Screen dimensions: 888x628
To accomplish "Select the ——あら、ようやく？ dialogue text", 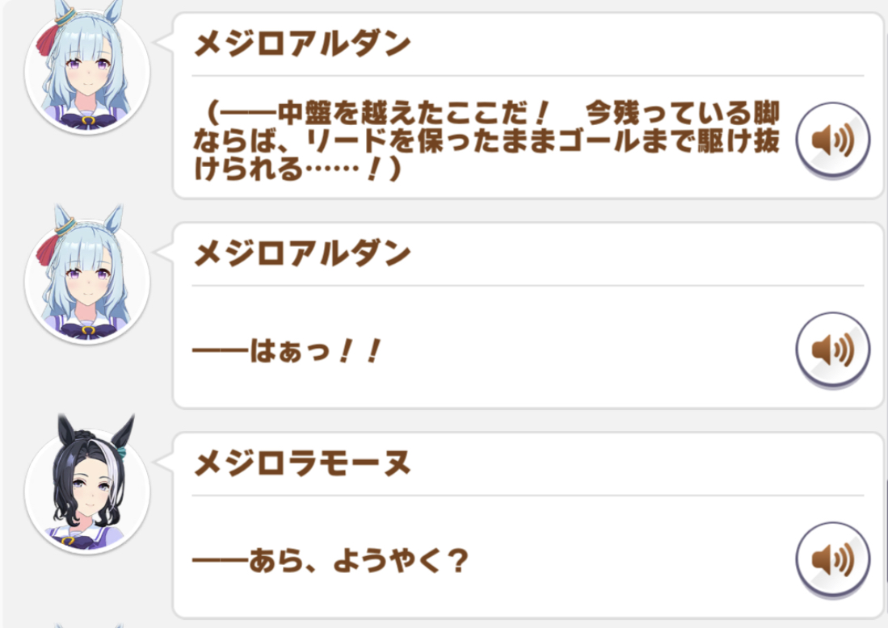I will (x=330, y=560).
